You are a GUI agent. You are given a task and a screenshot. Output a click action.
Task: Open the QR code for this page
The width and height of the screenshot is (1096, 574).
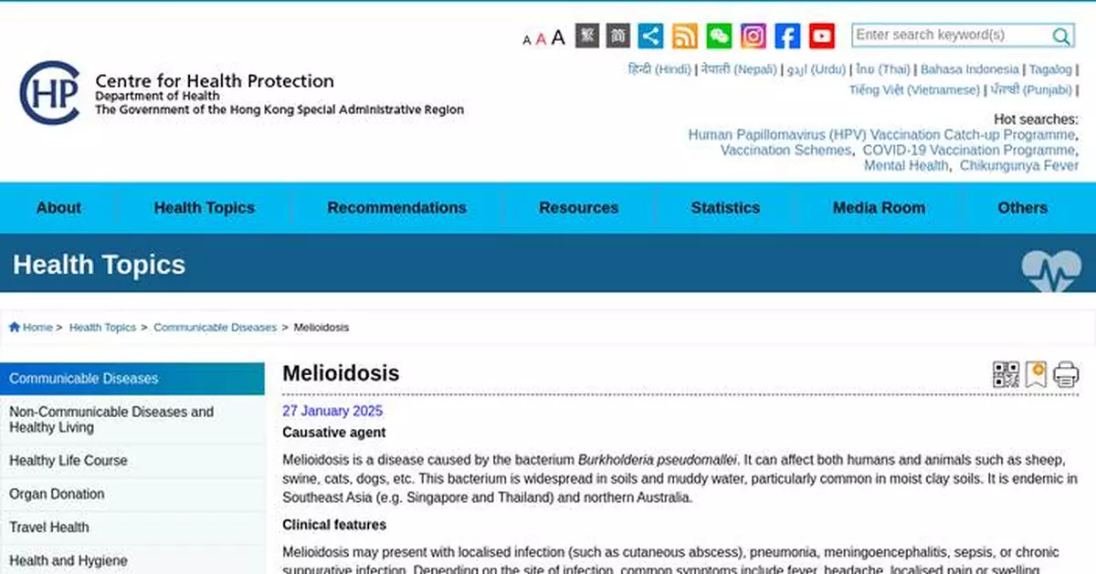pyautogui.click(x=1005, y=373)
